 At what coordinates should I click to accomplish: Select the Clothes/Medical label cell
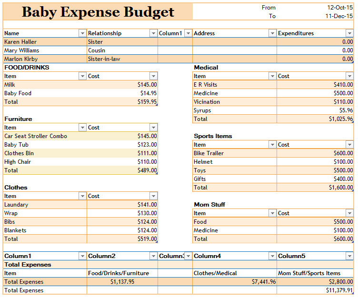pos(235,273)
